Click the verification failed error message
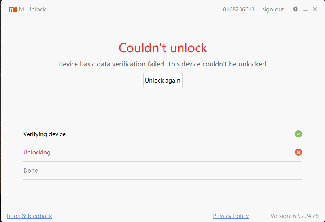Image resolution: width=325 pixels, height=222 pixels. click(x=163, y=64)
